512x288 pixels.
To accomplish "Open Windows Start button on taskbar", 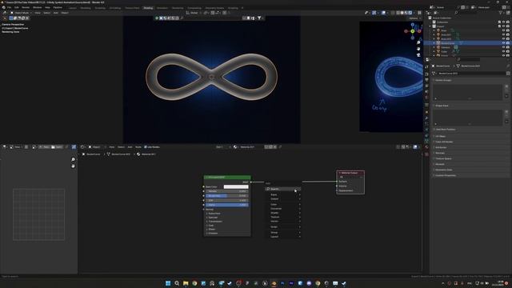I will coord(168,283).
